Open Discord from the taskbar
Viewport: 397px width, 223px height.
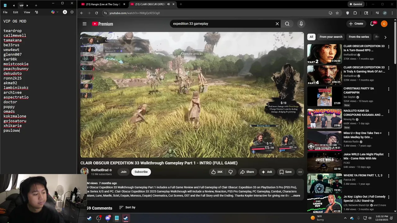click(108, 218)
